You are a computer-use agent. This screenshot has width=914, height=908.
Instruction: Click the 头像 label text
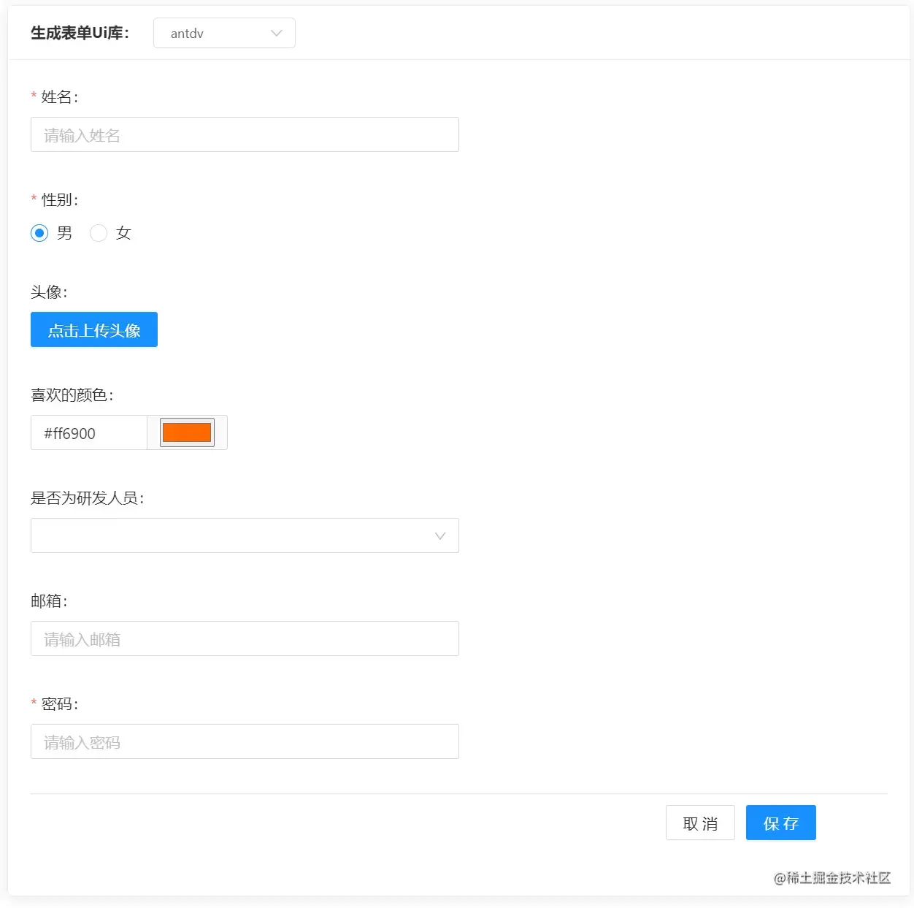tap(49, 292)
